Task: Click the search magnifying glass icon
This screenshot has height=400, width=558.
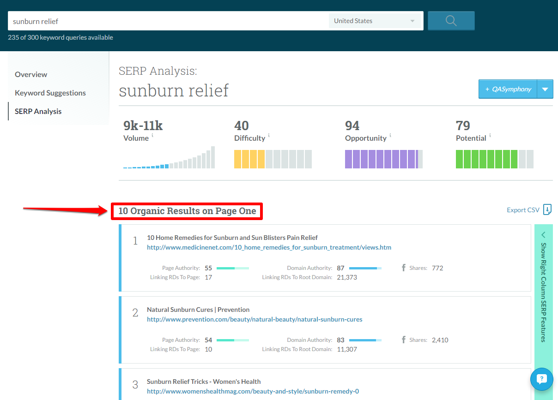Action: pos(450,21)
